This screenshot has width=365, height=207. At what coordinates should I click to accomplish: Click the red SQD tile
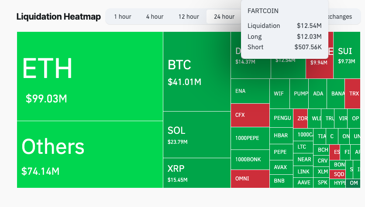(x=339, y=174)
